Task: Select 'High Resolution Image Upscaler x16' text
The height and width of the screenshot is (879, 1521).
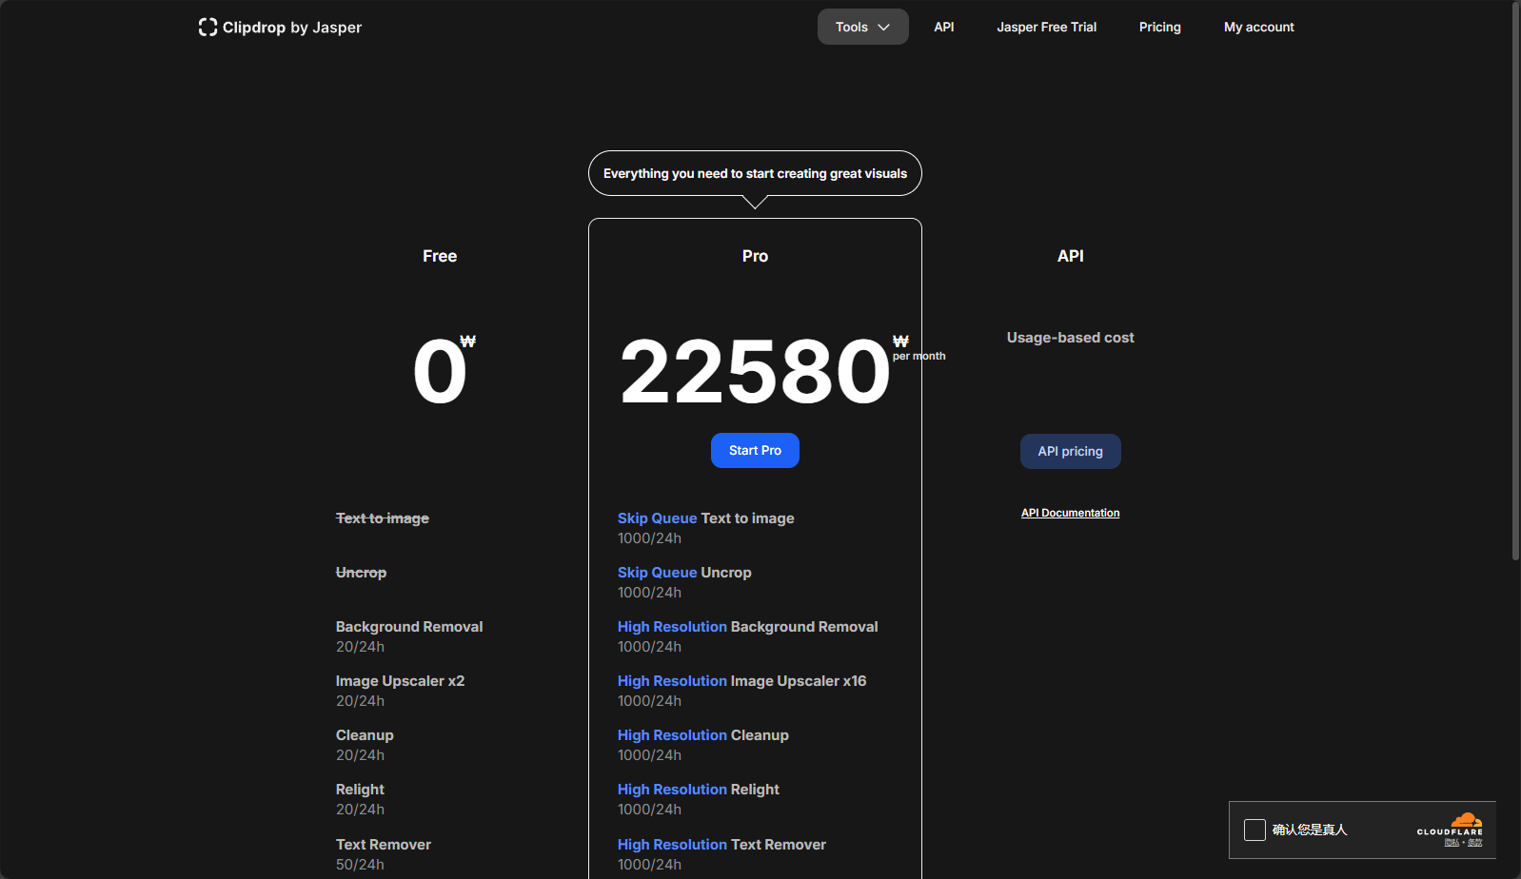Action: click(x=742, y=681)
